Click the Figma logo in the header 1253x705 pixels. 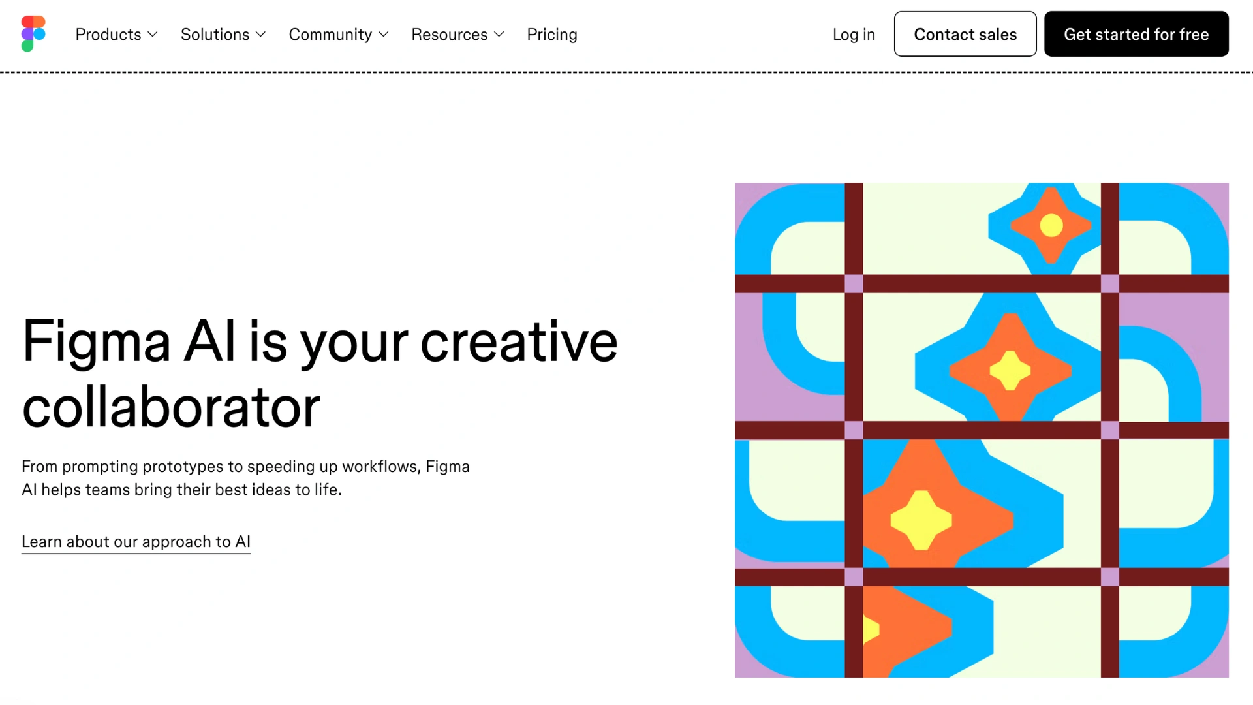click(33, 34)
